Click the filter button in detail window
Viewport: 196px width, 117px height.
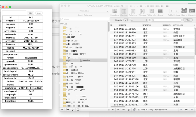point(31,13)
